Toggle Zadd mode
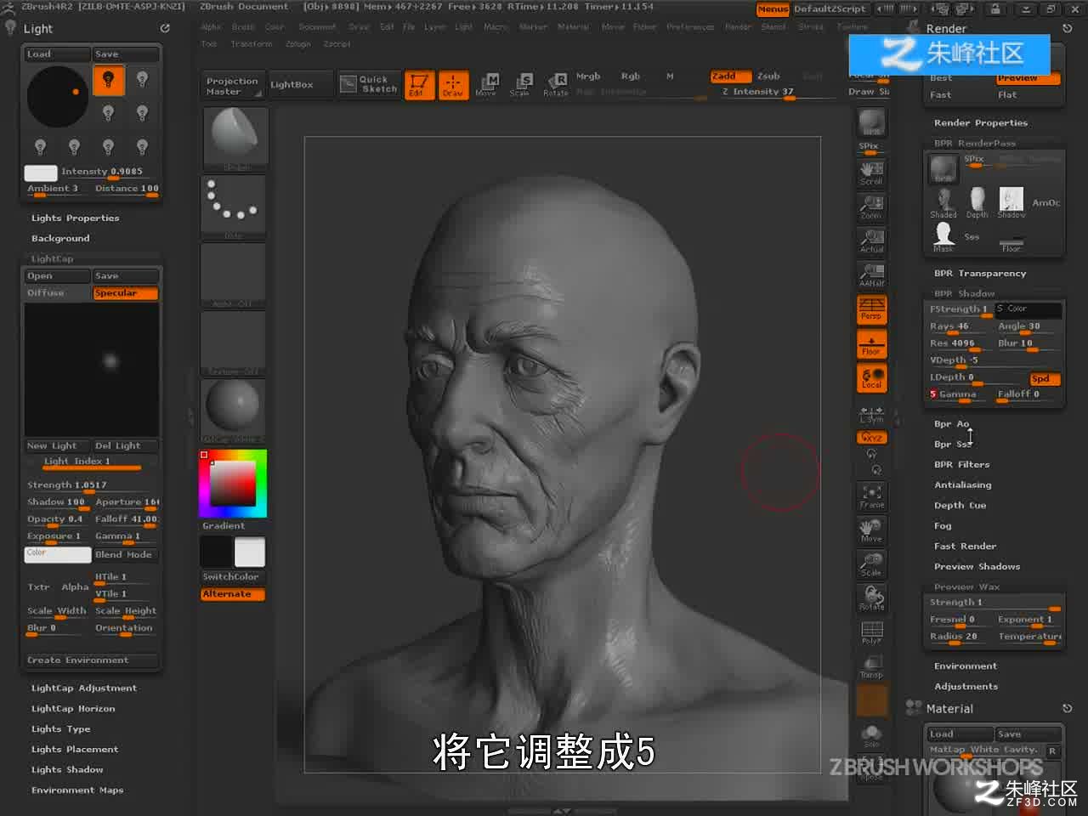Viewport: 1088px width, 816px height. pos(729,76)
